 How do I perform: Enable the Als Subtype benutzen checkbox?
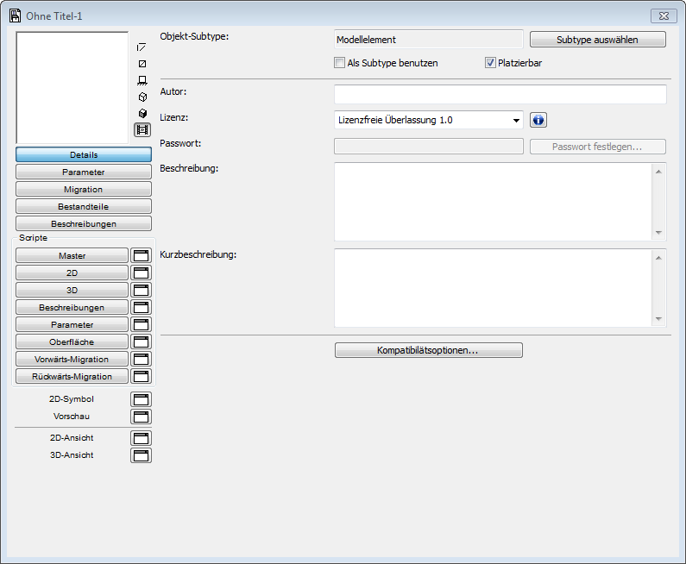[339, 62]
